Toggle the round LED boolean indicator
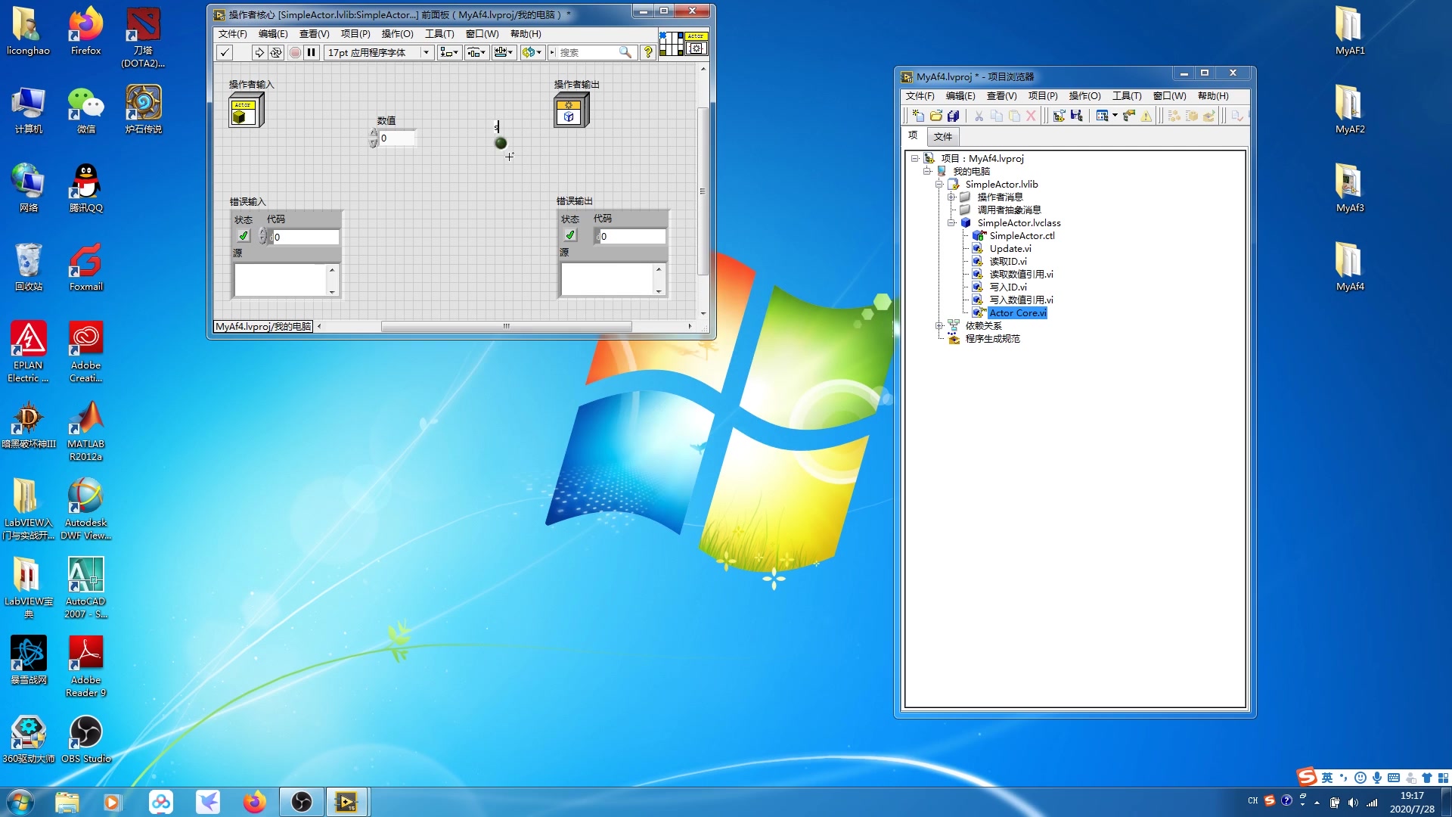This screenshot has height=817, width=1452. [501, 143]
